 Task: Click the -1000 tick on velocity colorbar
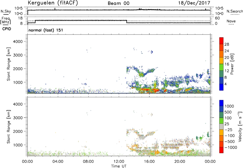click(231, 147)
